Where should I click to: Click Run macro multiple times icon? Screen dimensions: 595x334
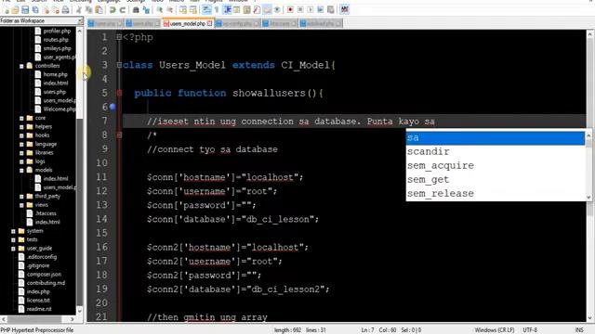click(x=320, y=10)
